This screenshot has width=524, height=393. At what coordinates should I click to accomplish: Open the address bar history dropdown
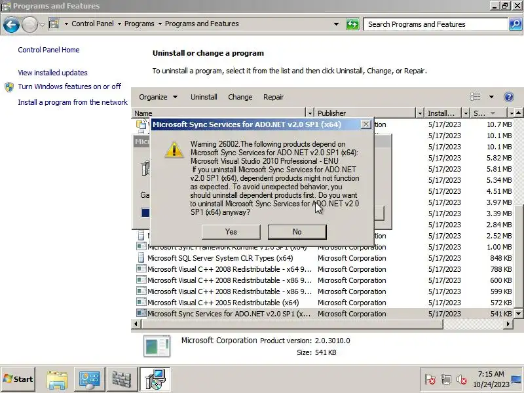coord(336,24)
